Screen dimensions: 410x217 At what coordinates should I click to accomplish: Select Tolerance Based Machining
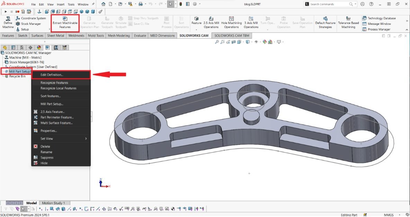pos(348,23)
